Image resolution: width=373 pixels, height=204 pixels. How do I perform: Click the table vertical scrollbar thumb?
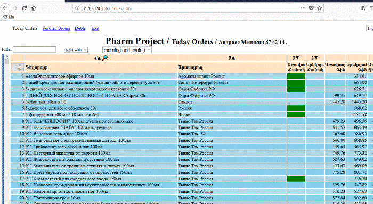point(7,61)
